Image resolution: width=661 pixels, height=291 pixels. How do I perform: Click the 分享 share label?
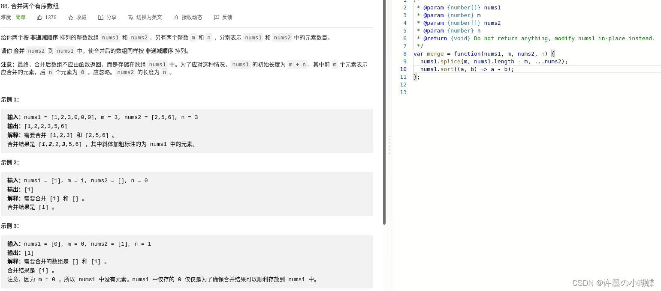point(112,18)
